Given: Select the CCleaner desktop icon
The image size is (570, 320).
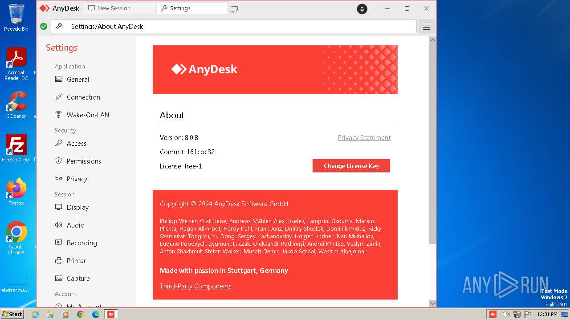Looking at the screenshot, I should [16, 105].
